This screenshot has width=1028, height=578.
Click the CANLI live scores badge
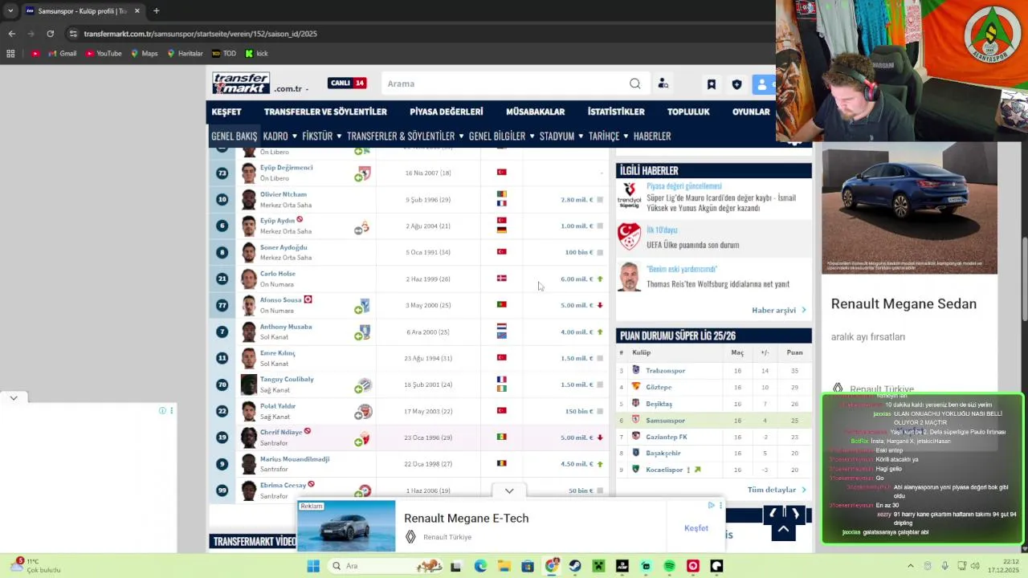tap(347, 83)
